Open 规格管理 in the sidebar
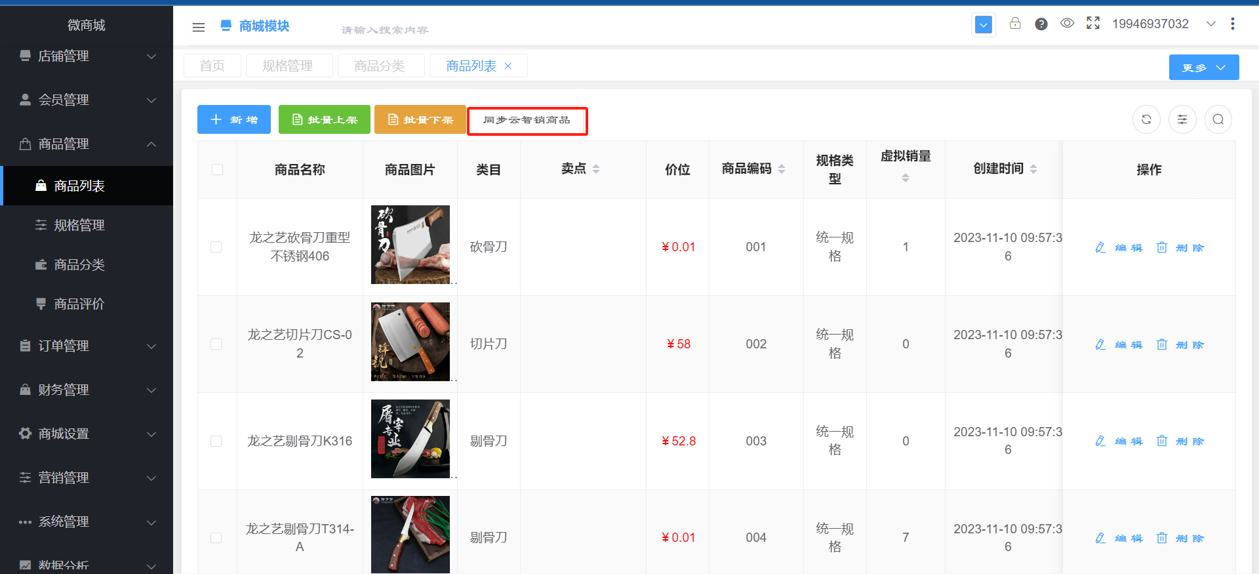The width and height of the screenshot is (1259, 574). 87,225
